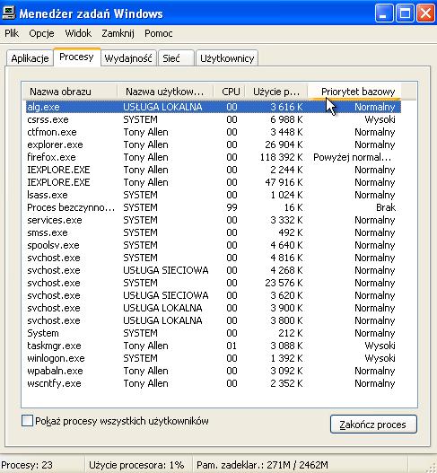Select IEXPLORE.EXE using 2 244 K
Image resolution: width=437 pixels, height=473 pixels.
tap(214, 170)
